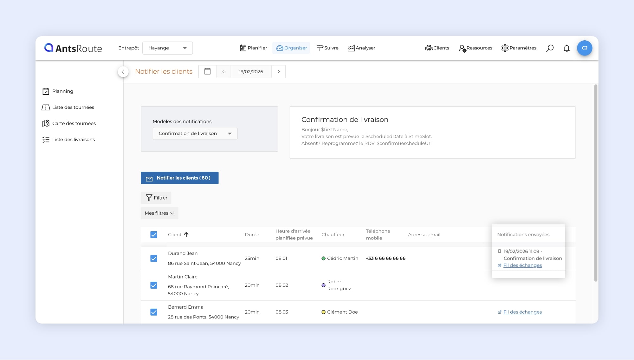
Task: Open the CJ user avatar
Action: coord(584,48)
